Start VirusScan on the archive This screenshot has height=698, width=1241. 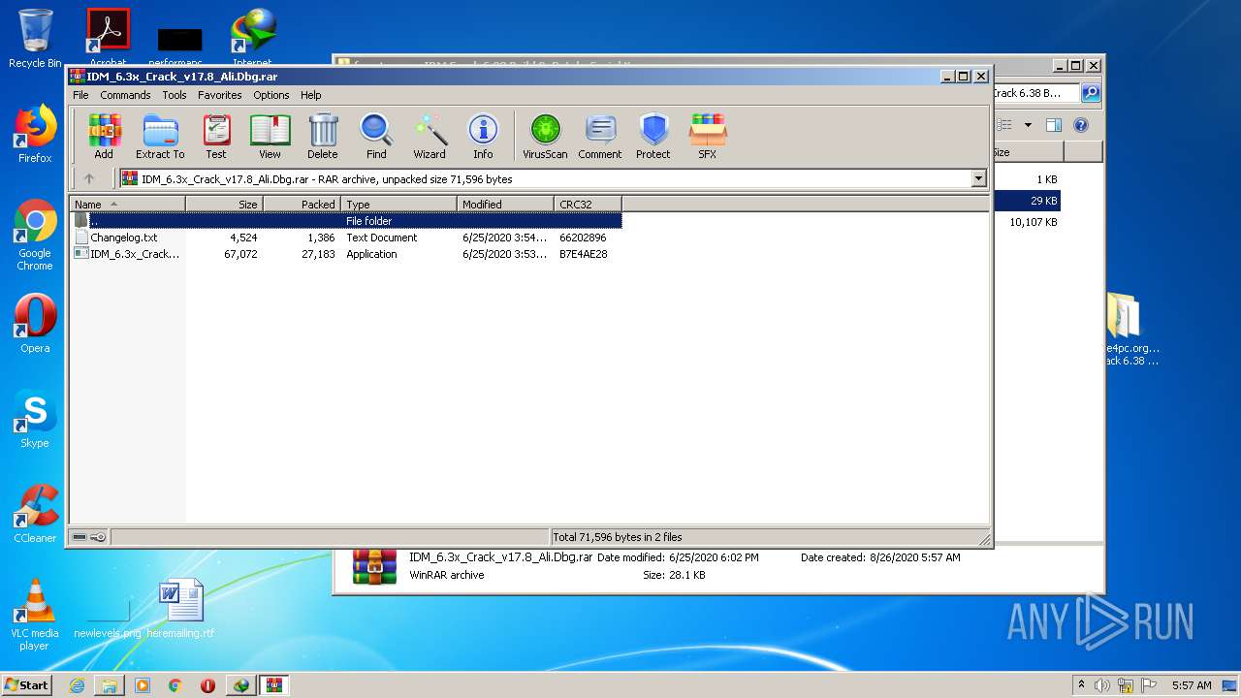(545, 136)
